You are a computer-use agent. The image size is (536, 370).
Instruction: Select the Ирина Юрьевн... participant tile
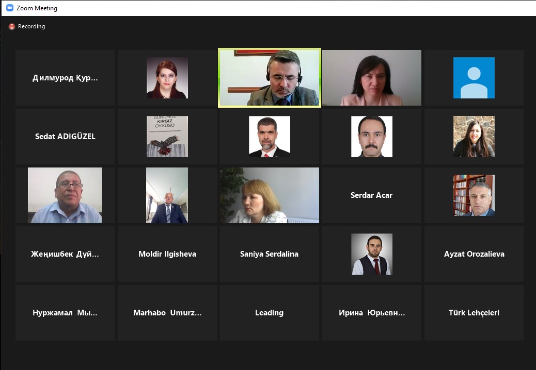click(x=372, y=313)
